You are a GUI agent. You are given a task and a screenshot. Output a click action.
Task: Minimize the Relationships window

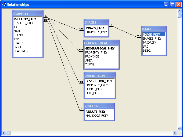(x=166, y=5)
